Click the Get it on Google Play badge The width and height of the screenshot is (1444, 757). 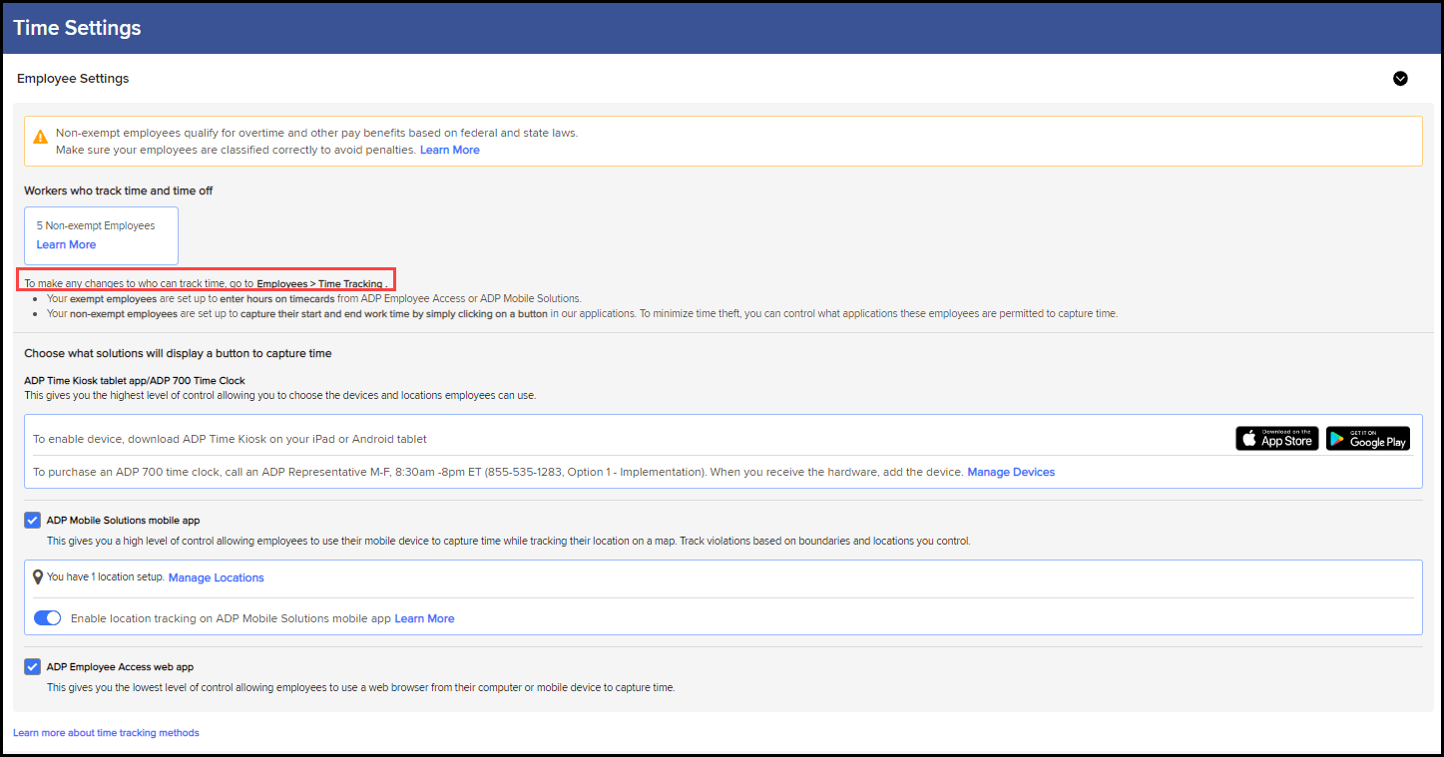click(x=1367, y=439)
